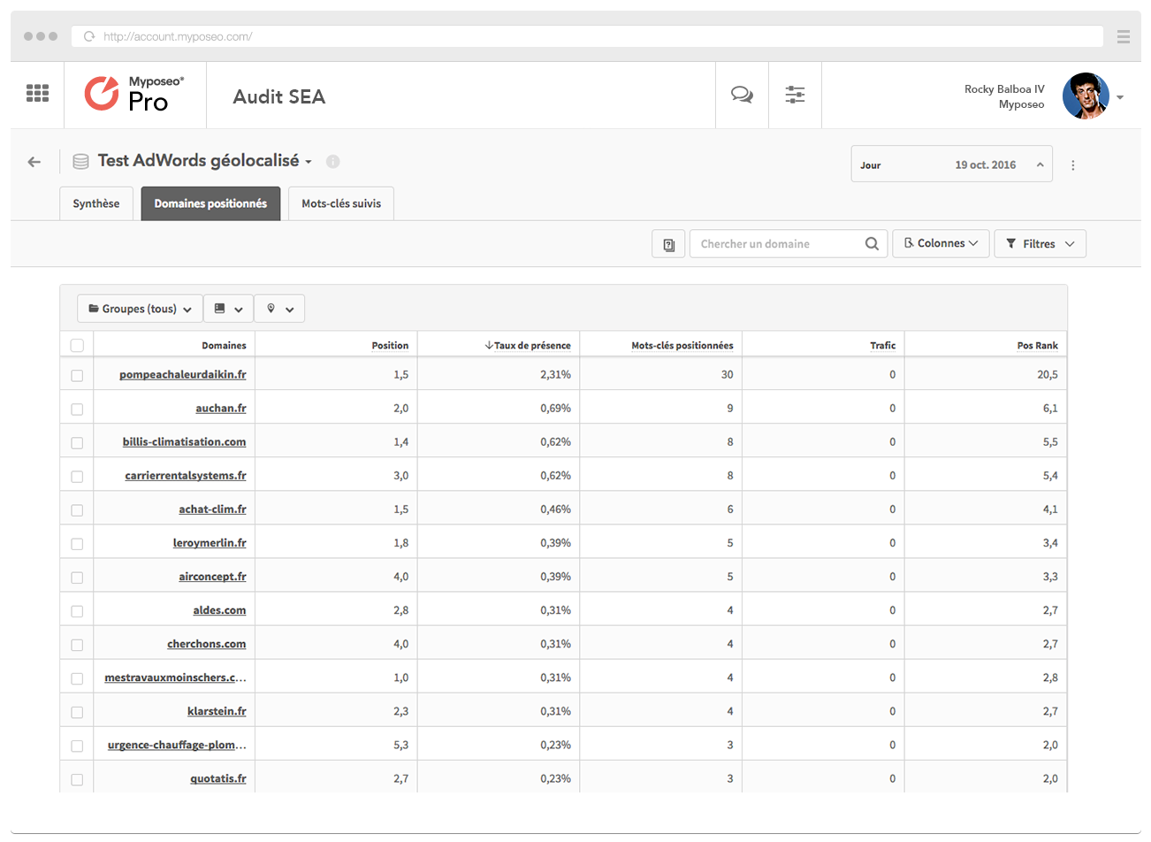
Task: Switch to the Synthèse tab
Action: (x=96, y=203)
